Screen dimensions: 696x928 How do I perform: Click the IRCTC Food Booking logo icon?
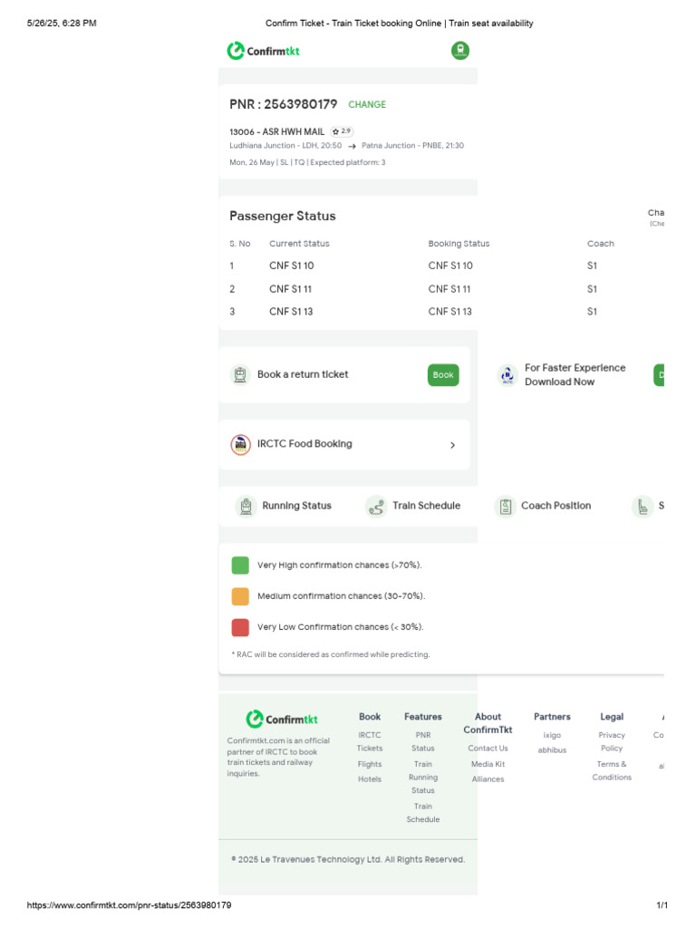click(240, 444)
